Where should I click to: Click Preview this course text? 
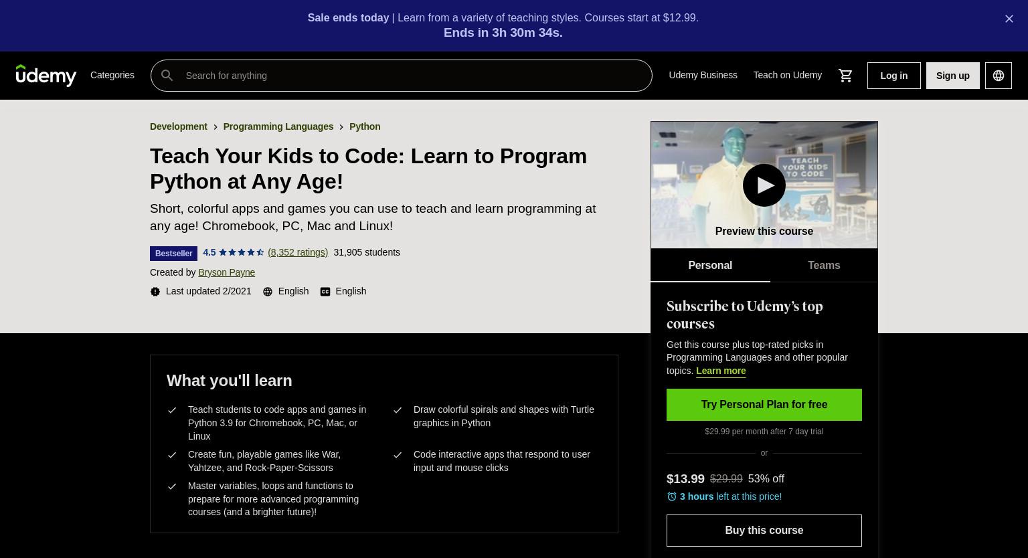764,231
